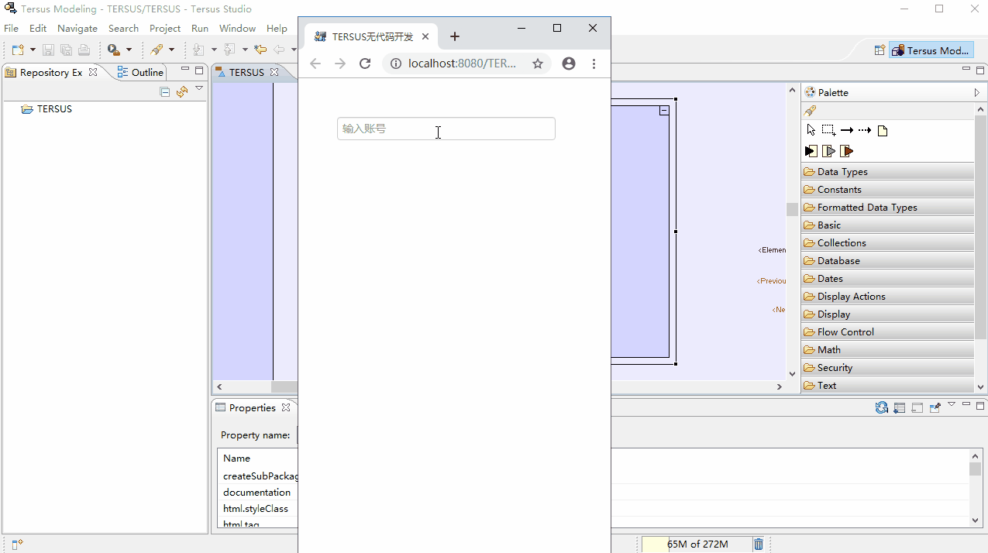The image size is (988, 553).
Task: Select the solid arrow Flow tool
Action: tap(846, 130)
